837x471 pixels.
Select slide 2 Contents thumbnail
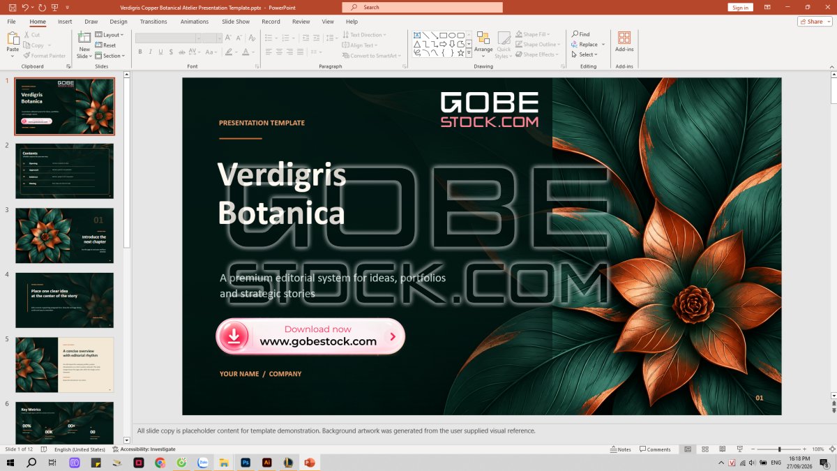64,171
